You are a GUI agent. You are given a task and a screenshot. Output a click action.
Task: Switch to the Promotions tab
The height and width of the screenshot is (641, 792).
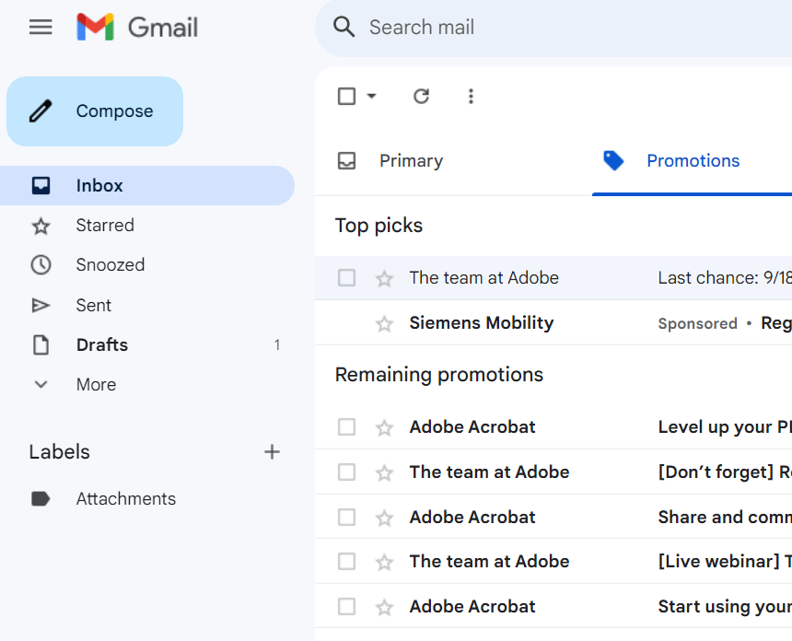(692, 161)
